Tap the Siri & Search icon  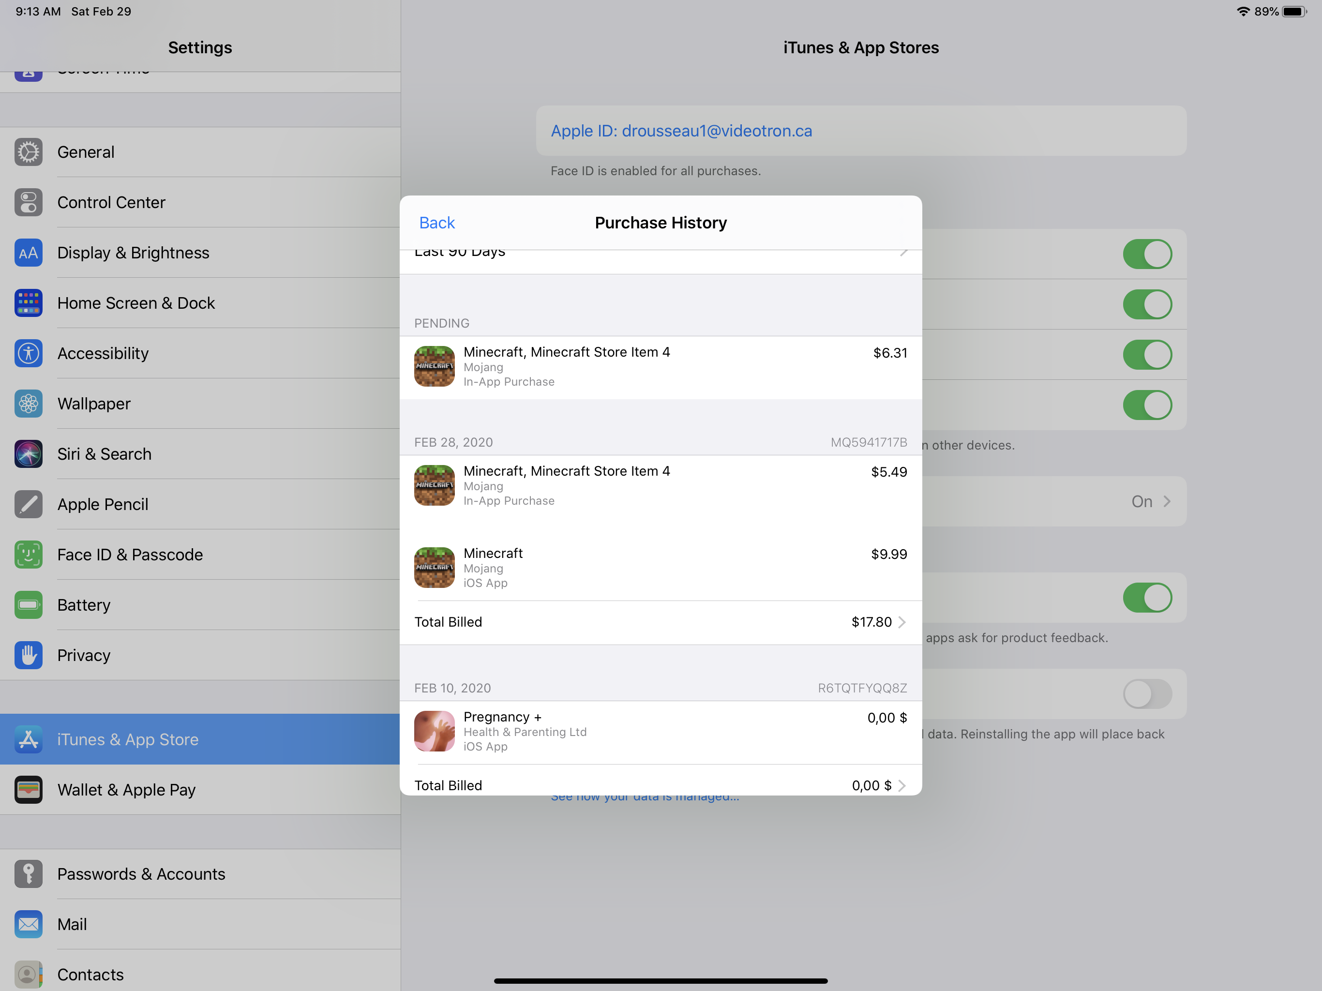[28, 454]
